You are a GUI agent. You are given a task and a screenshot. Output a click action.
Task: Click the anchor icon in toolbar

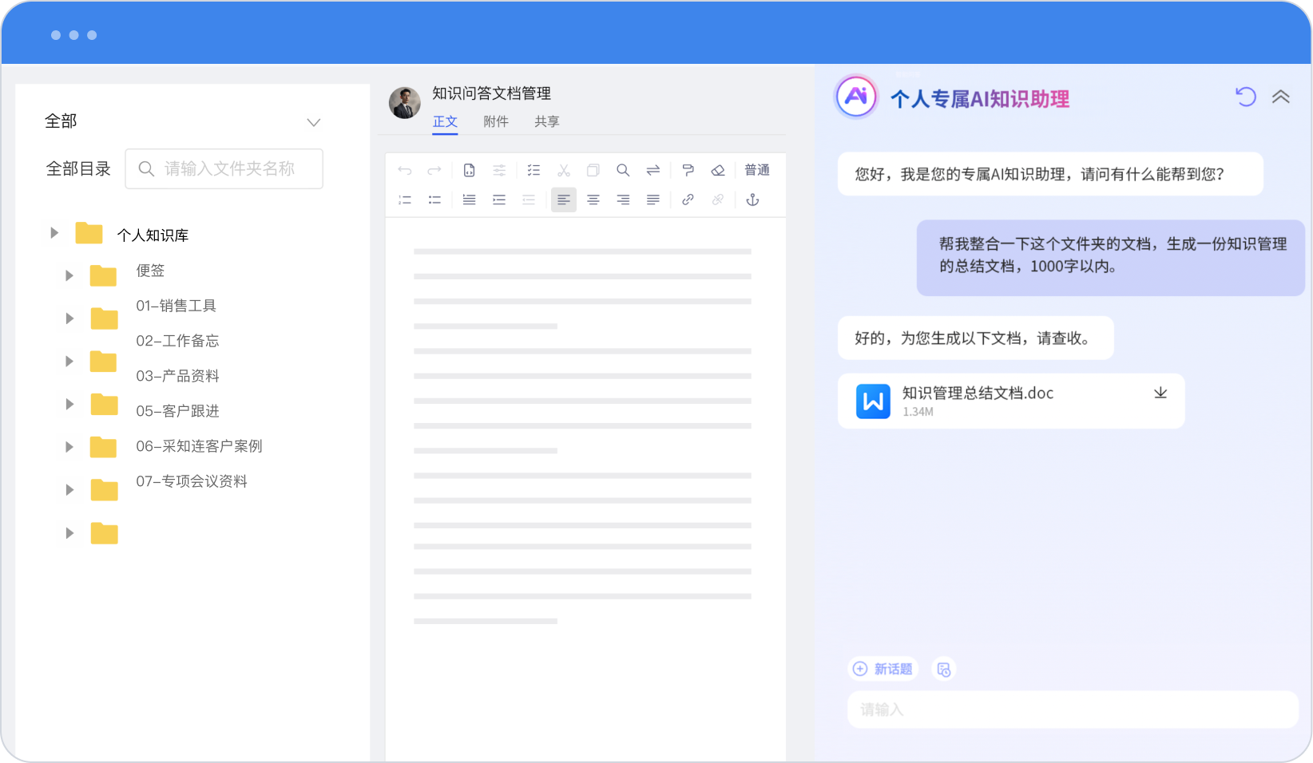coord(752,200)
